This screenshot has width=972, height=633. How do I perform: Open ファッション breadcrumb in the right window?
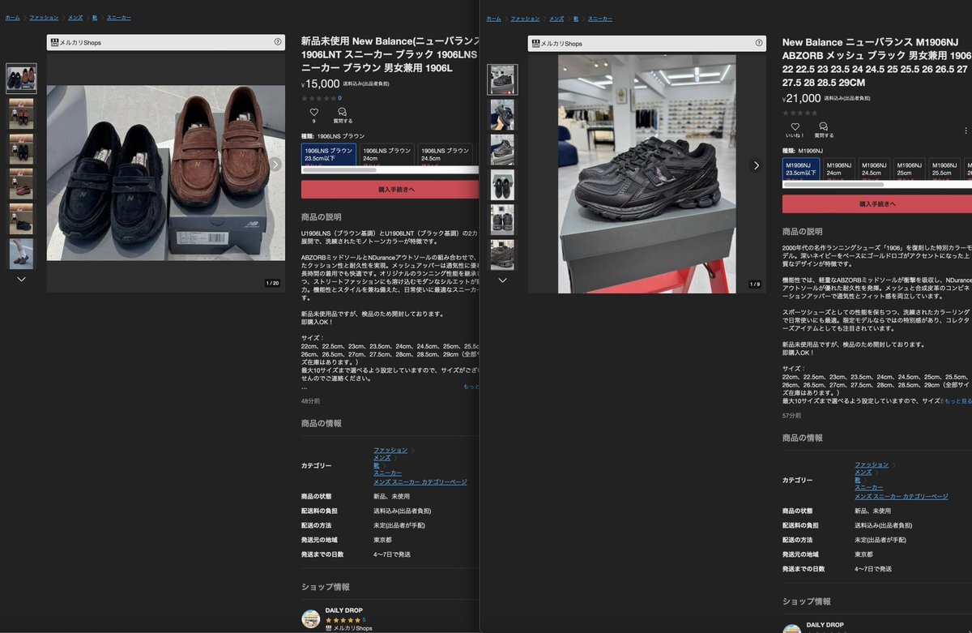coord(525,18)
